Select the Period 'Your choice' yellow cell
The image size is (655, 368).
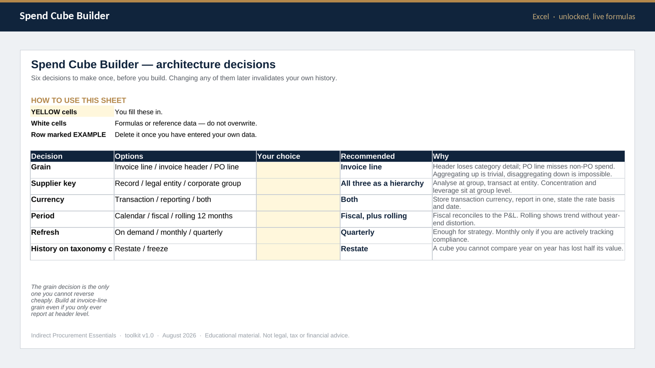(298, 219)
